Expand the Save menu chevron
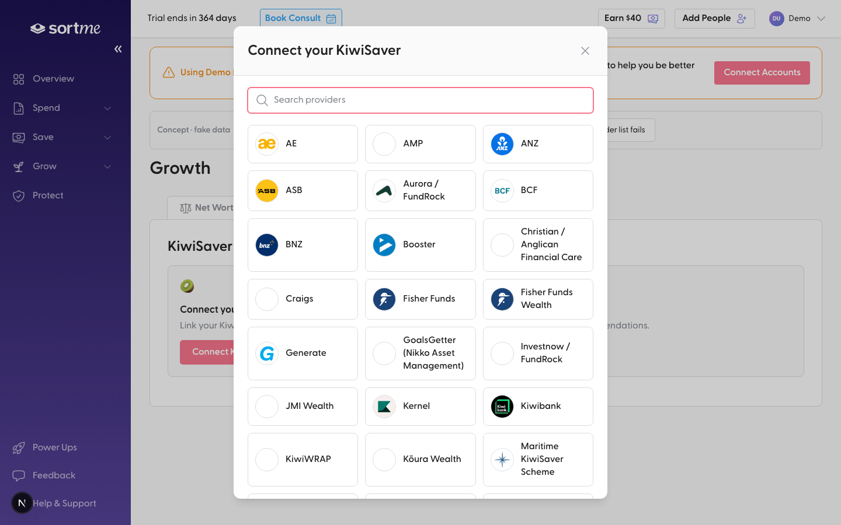 point(107,138)
